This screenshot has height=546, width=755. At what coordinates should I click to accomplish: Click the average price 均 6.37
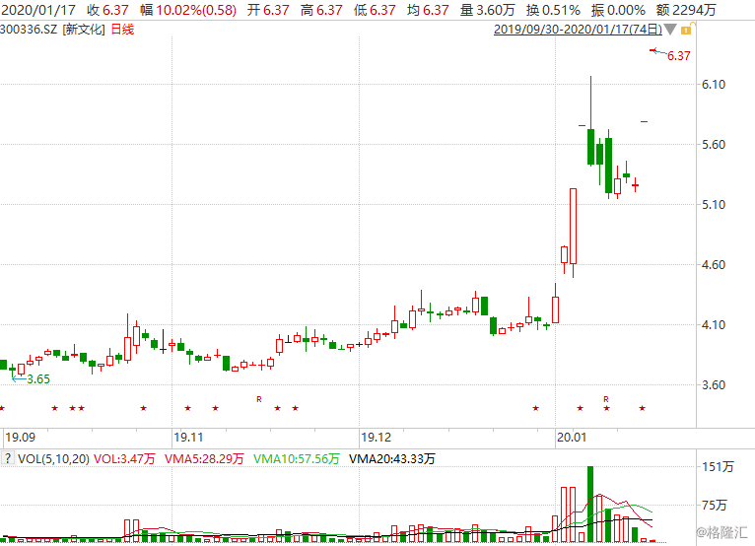pos(428,10)
